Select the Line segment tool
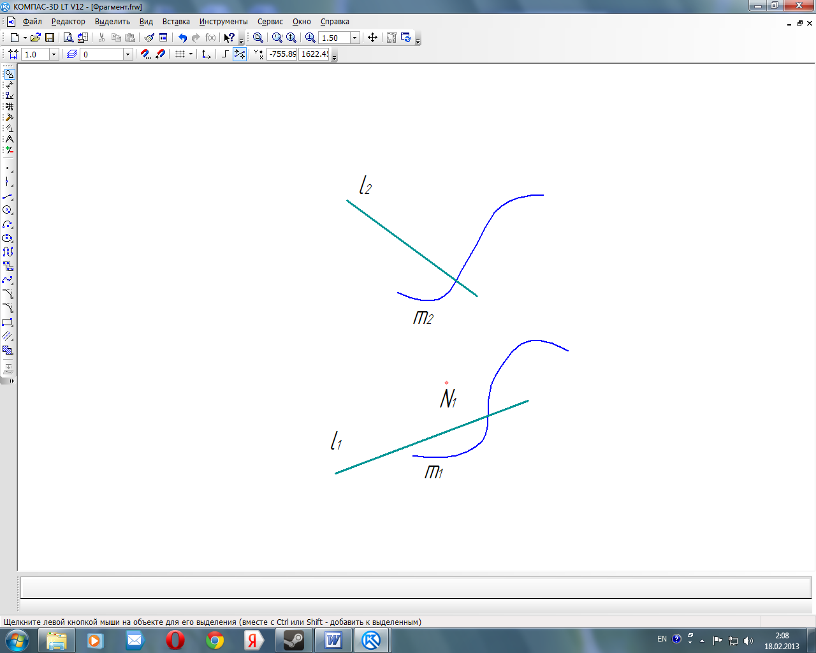Viewport: 816px width, 653px height. click(x=8, y=196)
